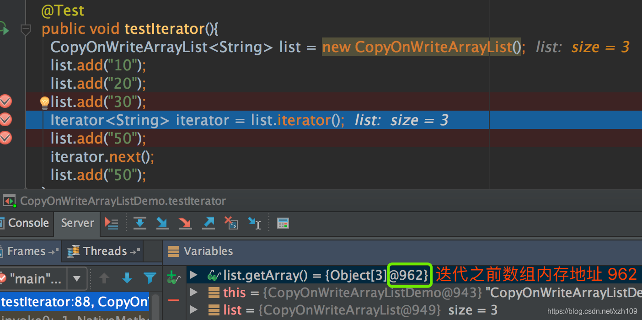Click the frames filter funnel icon
Viewport: 642px width, 320px height.
150,278
